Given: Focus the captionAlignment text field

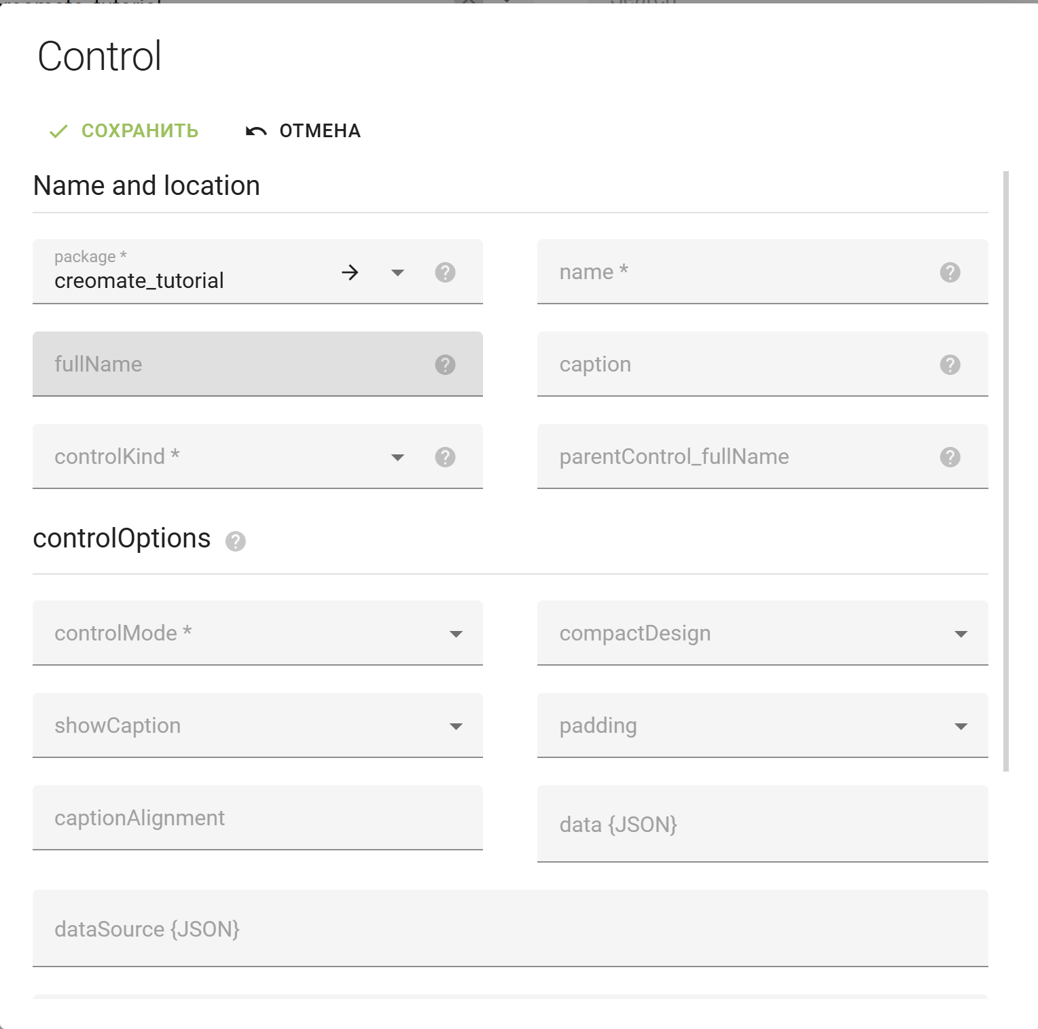Looking at the screenshot, I should (x=257, y=818).
